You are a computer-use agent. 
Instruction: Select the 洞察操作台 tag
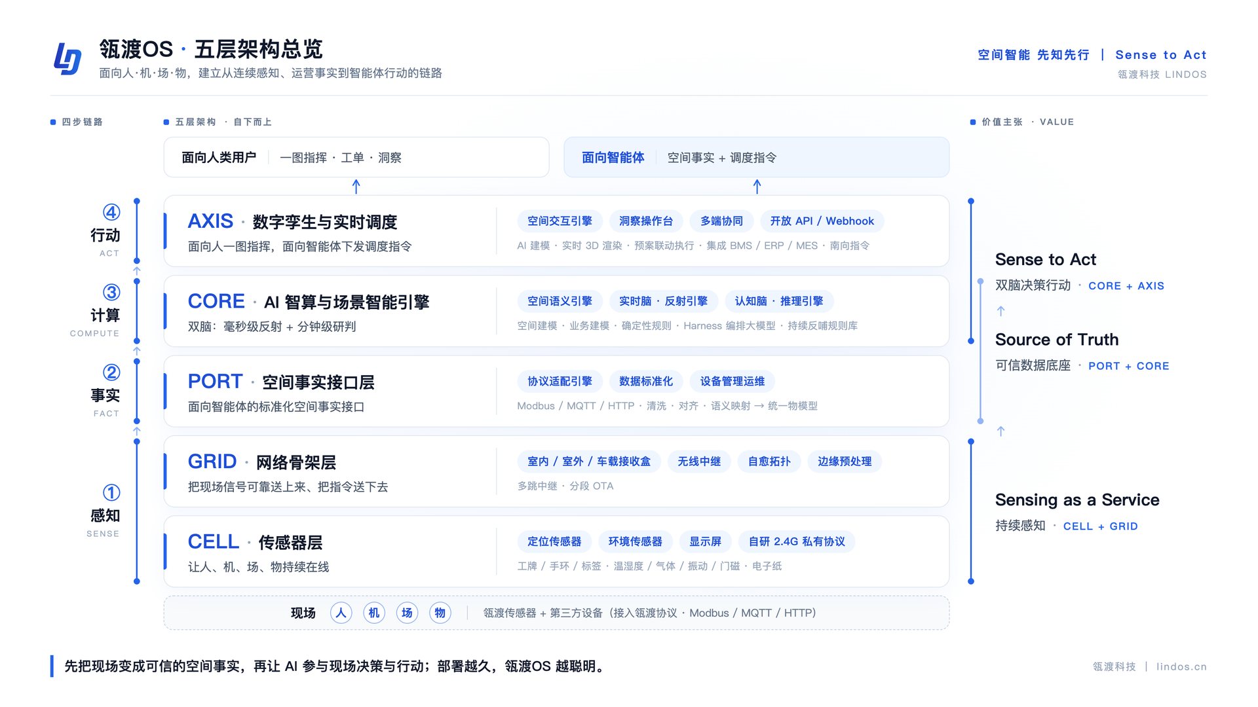click(x=646, y=221)
